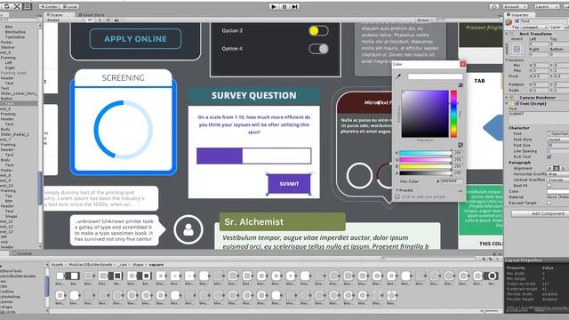Open the cloud services button
This screenshot has height=320, width=569.
click(494, 6)
